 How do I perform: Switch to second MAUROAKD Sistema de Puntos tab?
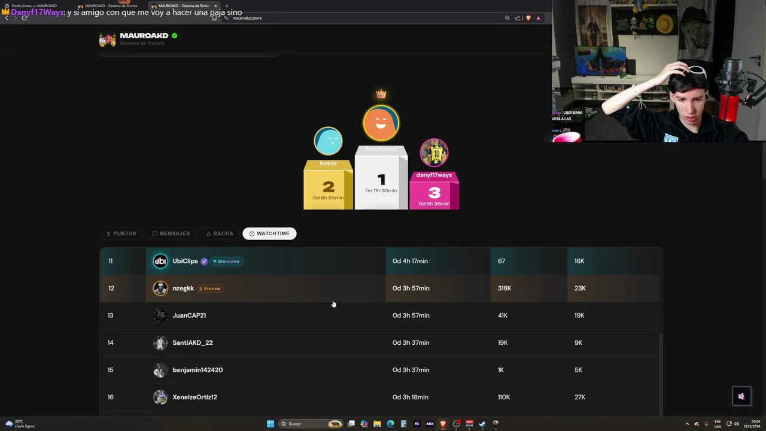tap(110, 6)
